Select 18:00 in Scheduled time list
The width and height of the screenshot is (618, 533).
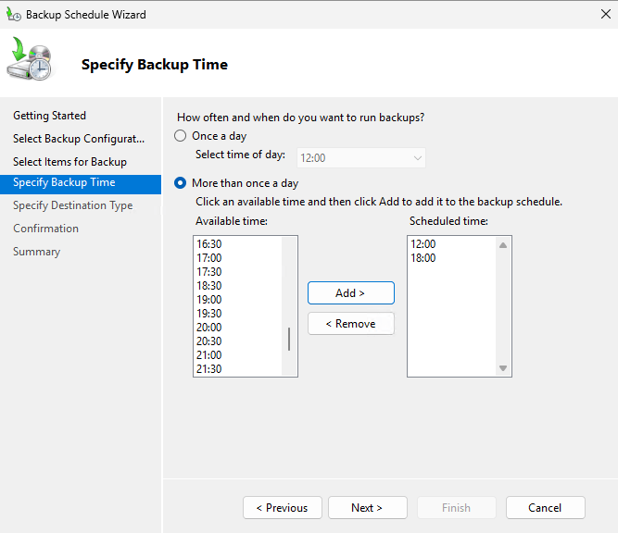[x=423, y=258]
